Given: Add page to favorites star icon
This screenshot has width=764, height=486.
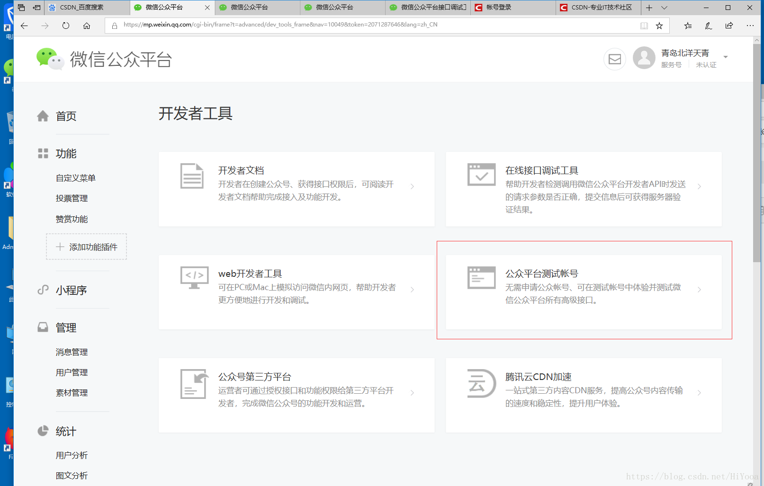Looking at the screenshot, I should (659, 26).
